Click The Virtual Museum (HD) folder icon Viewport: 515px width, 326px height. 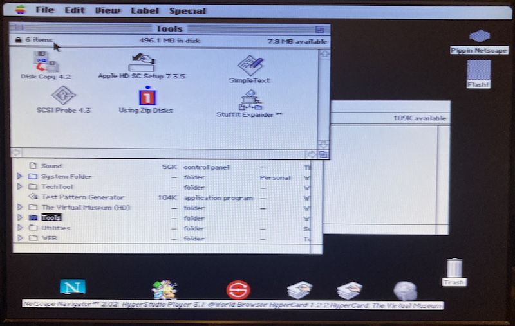pyautogui.click(x=33, y=207)
